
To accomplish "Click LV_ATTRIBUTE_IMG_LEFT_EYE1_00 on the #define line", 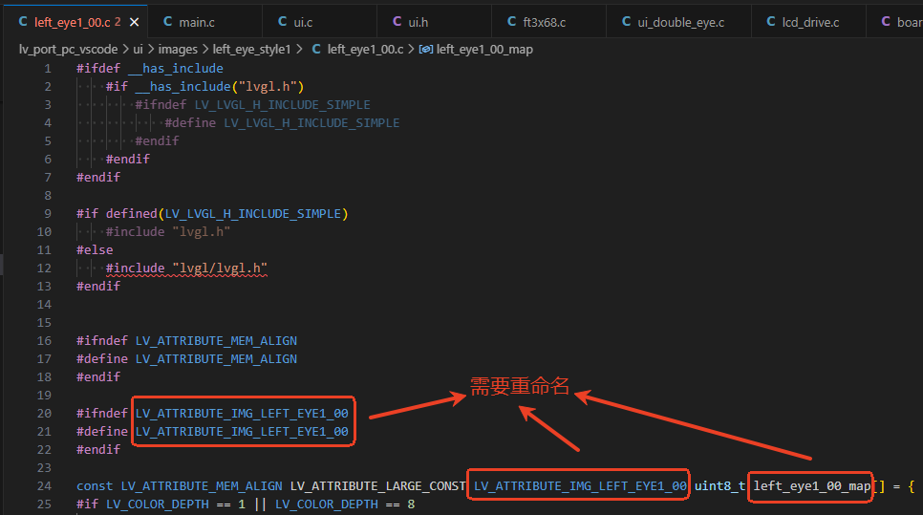I will (x=242, y=432).
